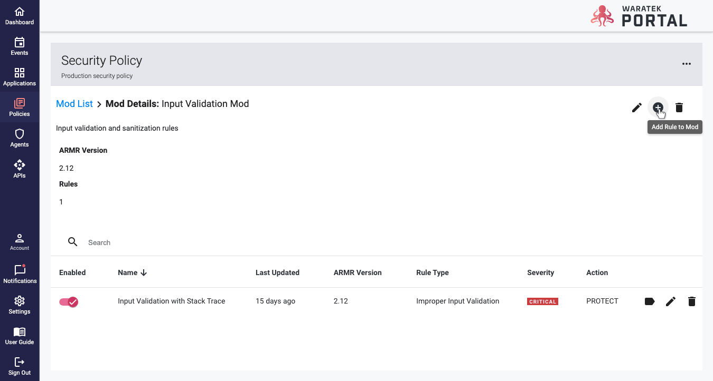Viewport: 713px width, 381px height.
Task: Open Events in the sidebar
Action: pyautogui.click(x=20, y=46)
